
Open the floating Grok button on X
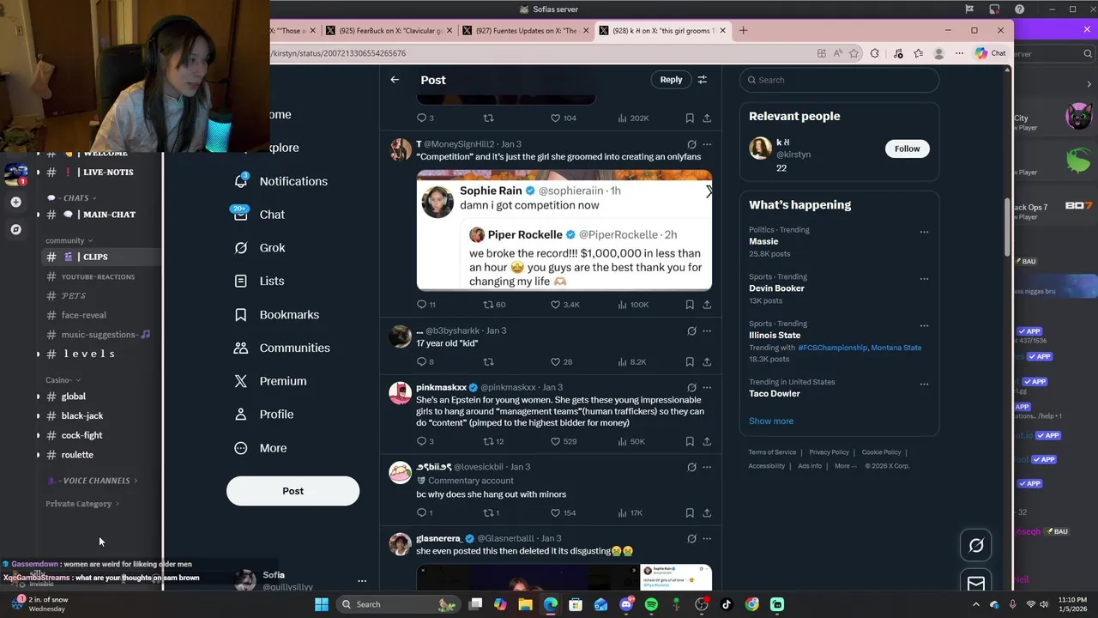976,546
